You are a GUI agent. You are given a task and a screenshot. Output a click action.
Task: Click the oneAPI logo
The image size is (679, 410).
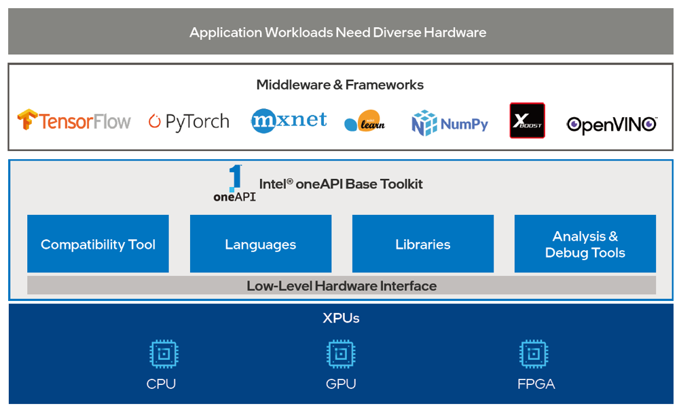pos(235,183)
